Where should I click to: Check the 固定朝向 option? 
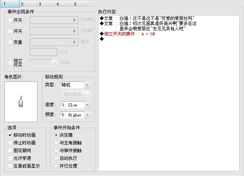(10, 150)
